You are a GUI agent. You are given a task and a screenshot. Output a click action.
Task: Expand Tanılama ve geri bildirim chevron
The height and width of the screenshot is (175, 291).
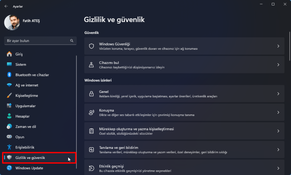point(278,150)
